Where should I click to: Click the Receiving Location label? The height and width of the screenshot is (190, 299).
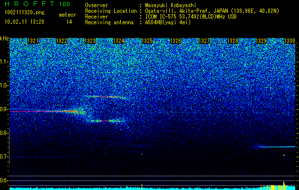[111, 11]
